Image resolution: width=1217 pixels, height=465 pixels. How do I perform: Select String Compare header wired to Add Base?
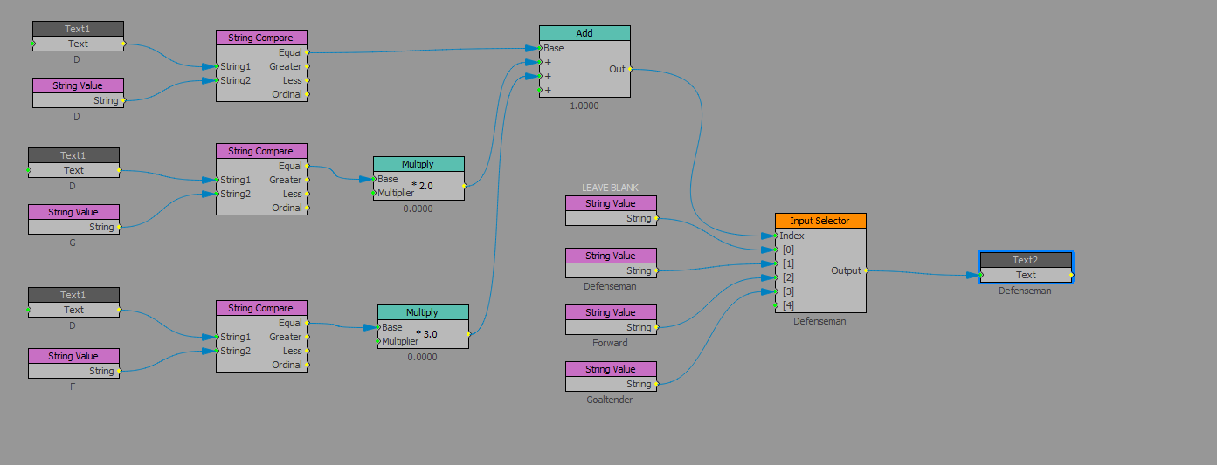tap(261, 38)
